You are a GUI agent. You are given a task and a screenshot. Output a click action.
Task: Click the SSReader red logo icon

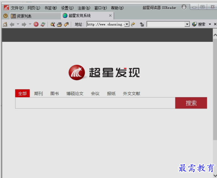tap(6, 8)
